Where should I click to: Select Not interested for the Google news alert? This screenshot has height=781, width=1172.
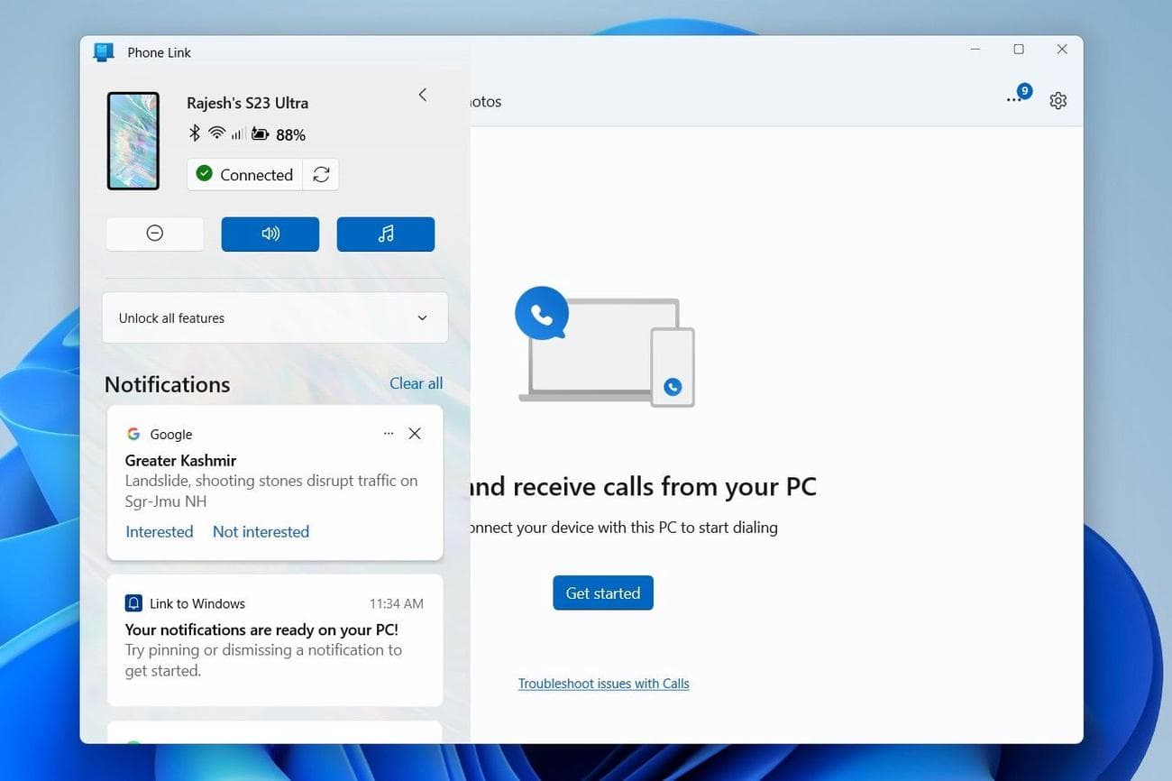261,531
